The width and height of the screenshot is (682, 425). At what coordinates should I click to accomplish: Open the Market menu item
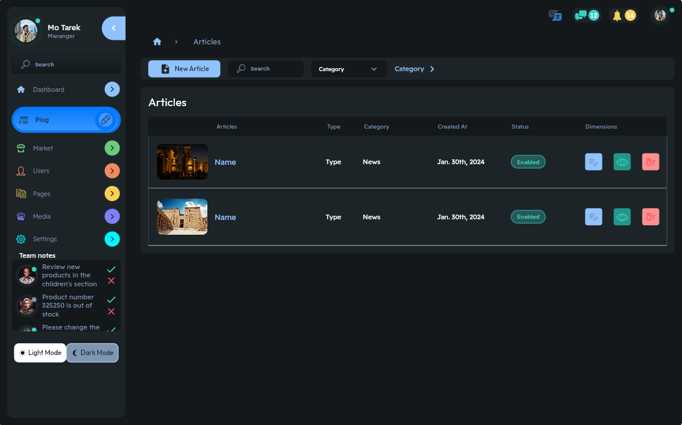tap(43, 148)
